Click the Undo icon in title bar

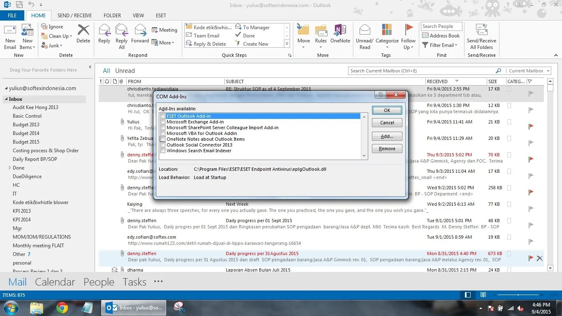[32, 5]
